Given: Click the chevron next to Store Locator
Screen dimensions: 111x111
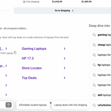Looking at the screenshot, I should point(65,68).
